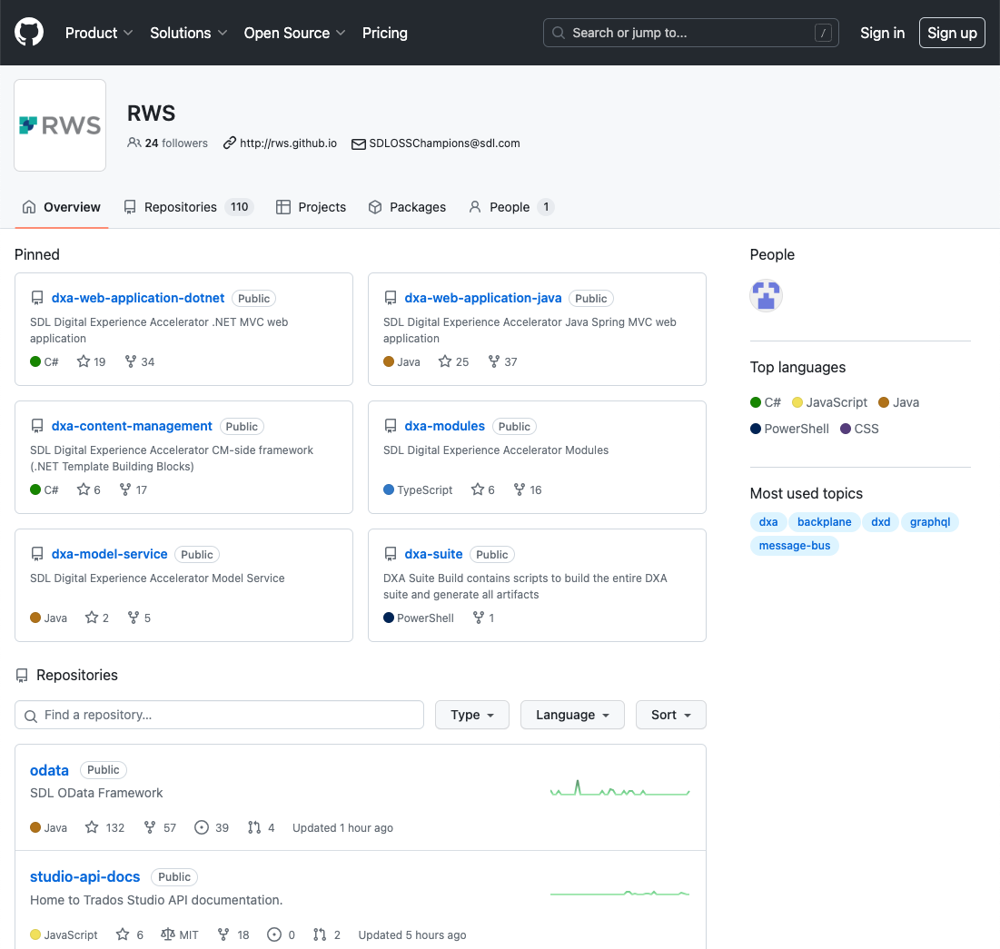
Task: Switch to the Repositories tab
Action: coord(189,207)
